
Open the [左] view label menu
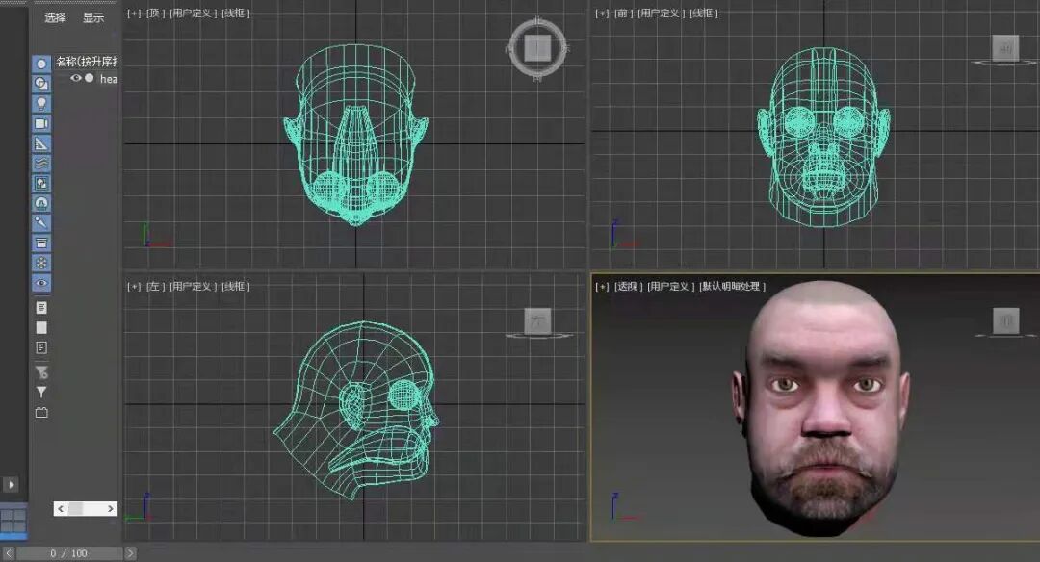155,287
